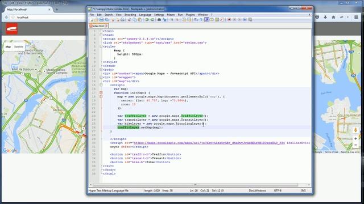Collapse the body fold marker on line 11

[101, 70]
